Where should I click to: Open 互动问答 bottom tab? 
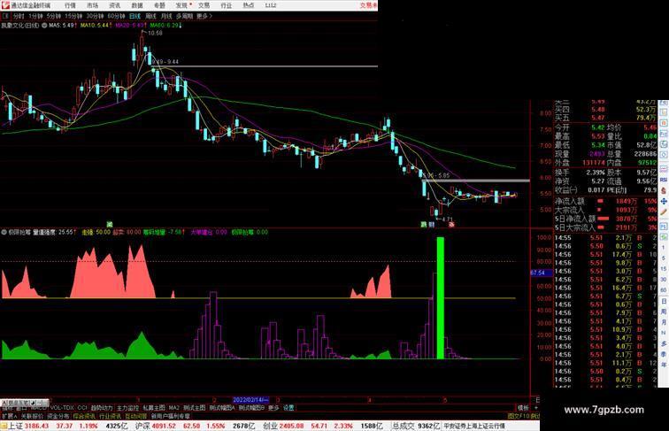tap(136, 416)
